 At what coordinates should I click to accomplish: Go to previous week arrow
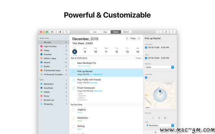pyautogui.click(x=127, y=38)
